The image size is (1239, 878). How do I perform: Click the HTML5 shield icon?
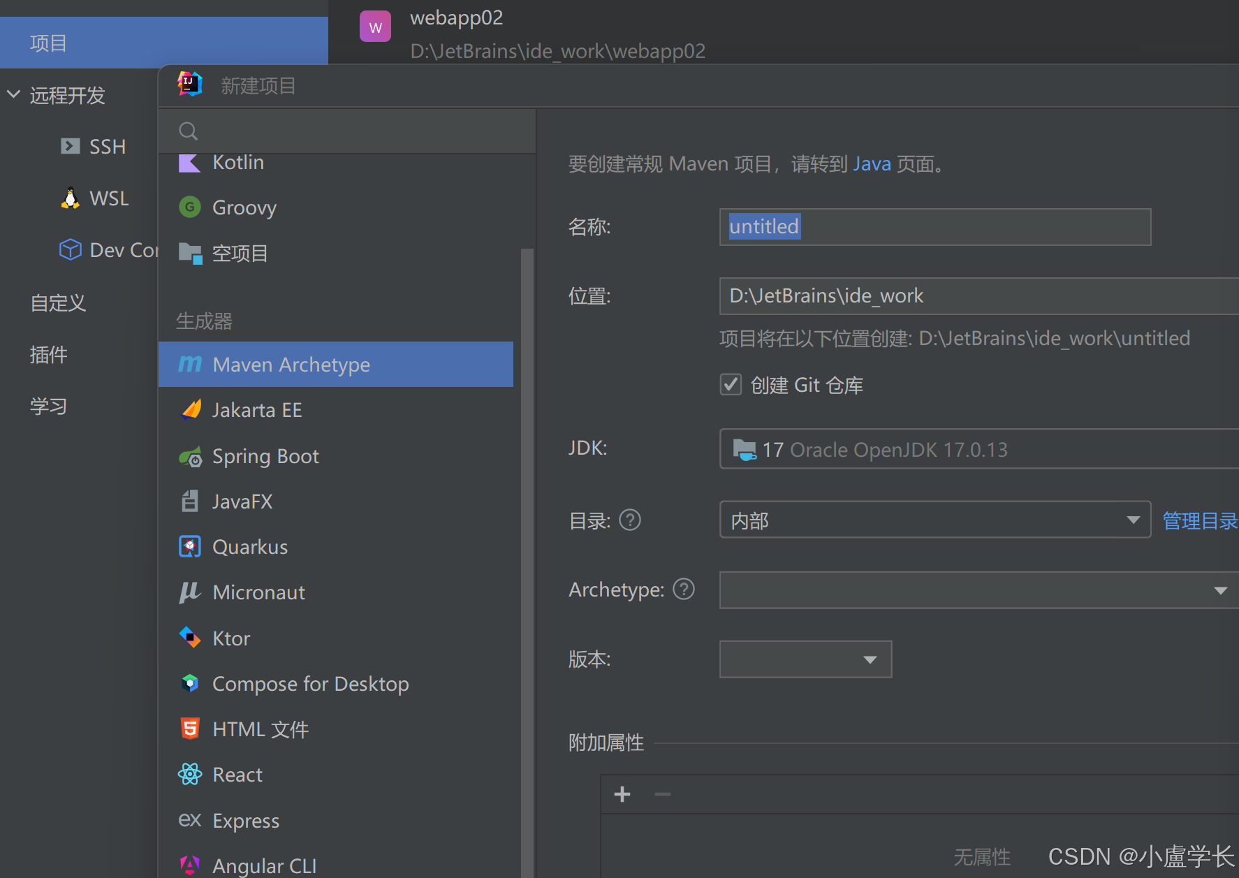click(189, 729)
